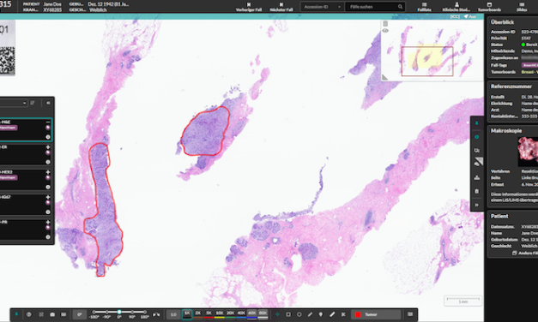Select 20X magnification

(231, 314)
